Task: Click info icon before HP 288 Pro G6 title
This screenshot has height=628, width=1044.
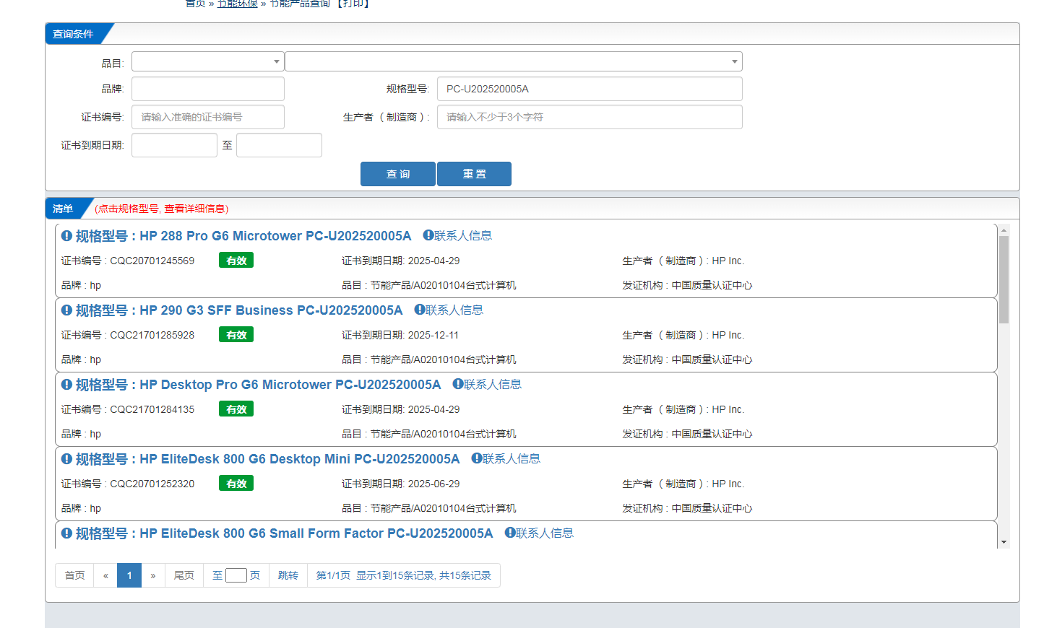Action: point(66,236)
